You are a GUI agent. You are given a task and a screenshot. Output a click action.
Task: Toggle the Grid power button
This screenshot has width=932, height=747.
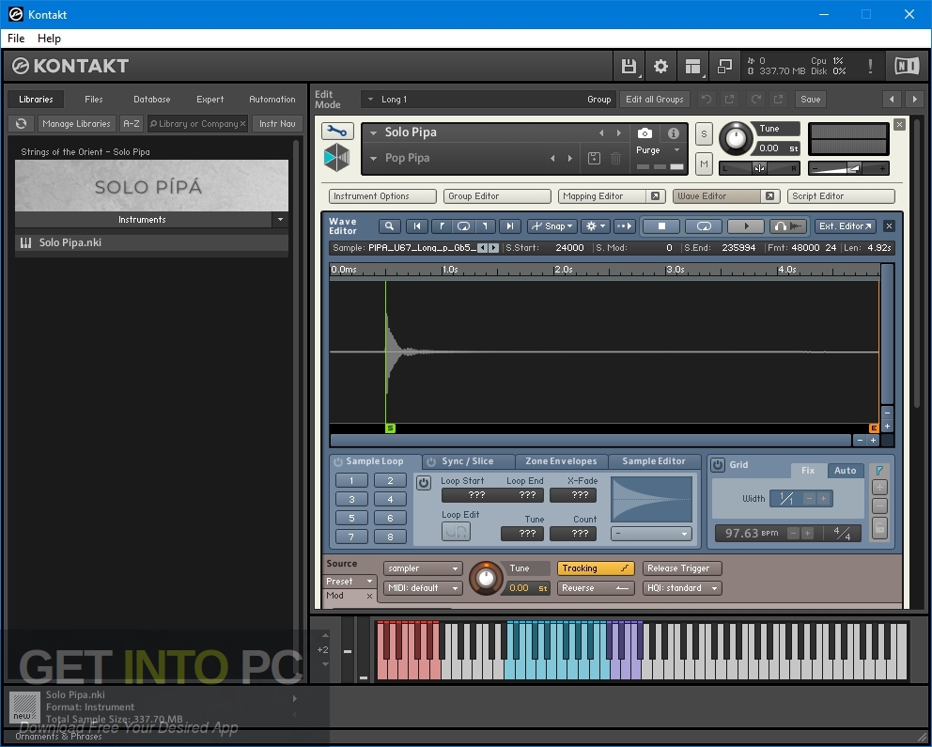point(718,465)
